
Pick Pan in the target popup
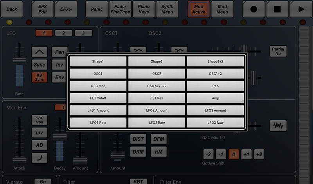216,86
